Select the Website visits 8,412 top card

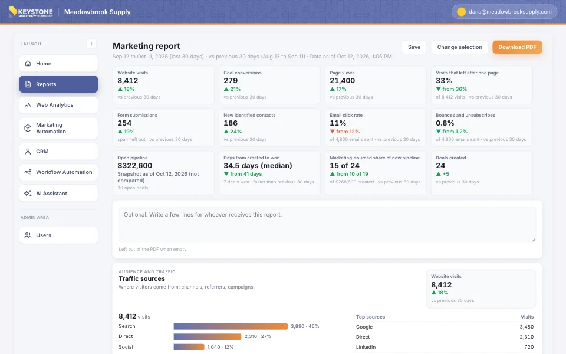[x=163, y=85]
